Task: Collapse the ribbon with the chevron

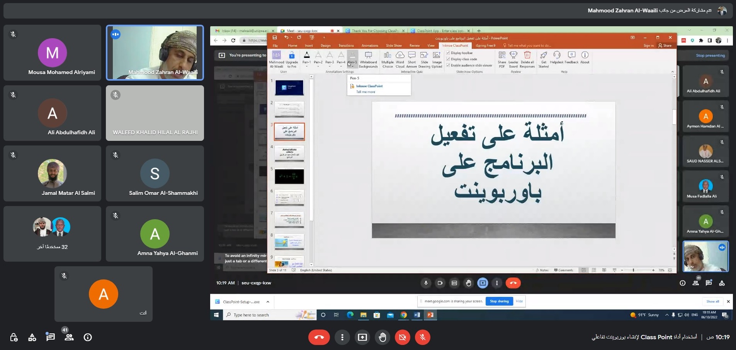Action: coord(672,71)
